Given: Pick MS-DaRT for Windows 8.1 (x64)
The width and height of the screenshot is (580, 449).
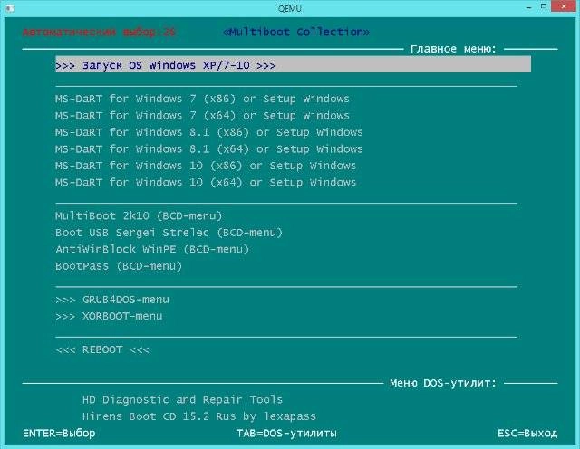Looking at the screenshot, I should [209, 149].
